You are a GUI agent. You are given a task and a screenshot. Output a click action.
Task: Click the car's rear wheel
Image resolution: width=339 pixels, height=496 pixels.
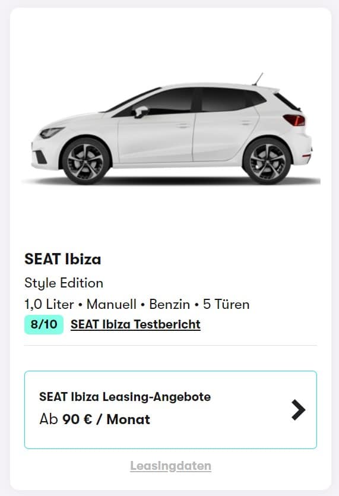(x=267, y=161)
